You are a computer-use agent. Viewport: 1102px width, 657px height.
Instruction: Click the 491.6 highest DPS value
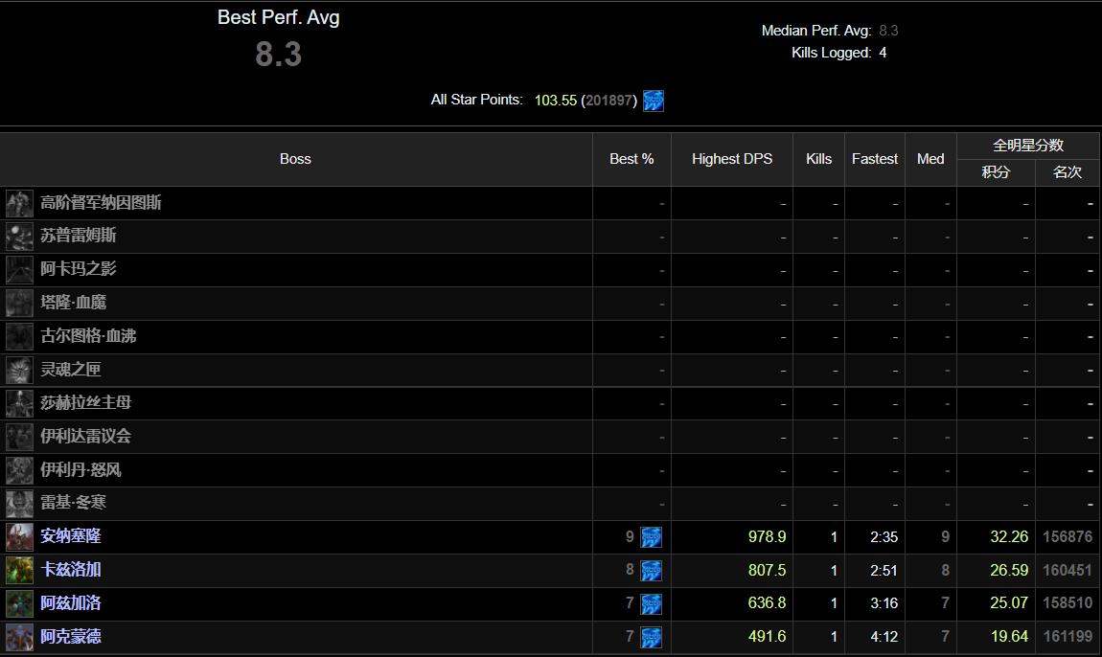pos(767,637)
